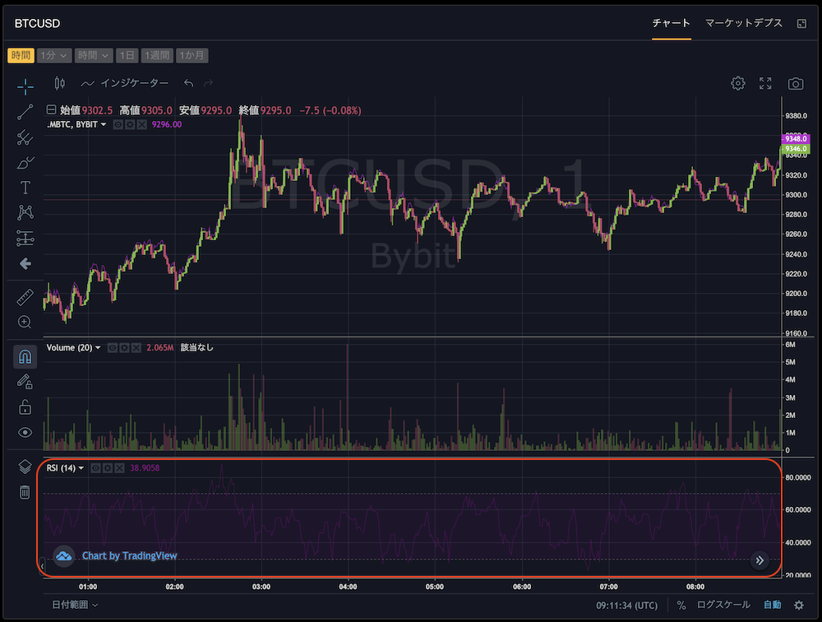Select the trend line drawing tool
Viewport: 822px width, 622px height.
coord(25,113)
